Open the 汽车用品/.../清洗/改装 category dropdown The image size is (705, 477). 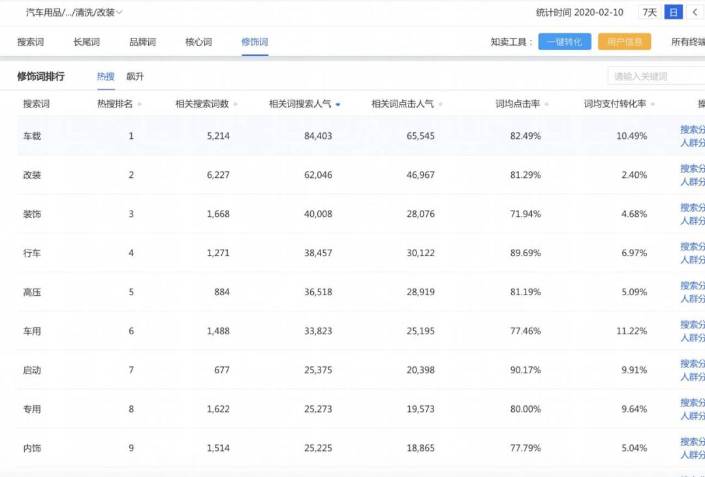pos(74,12)
